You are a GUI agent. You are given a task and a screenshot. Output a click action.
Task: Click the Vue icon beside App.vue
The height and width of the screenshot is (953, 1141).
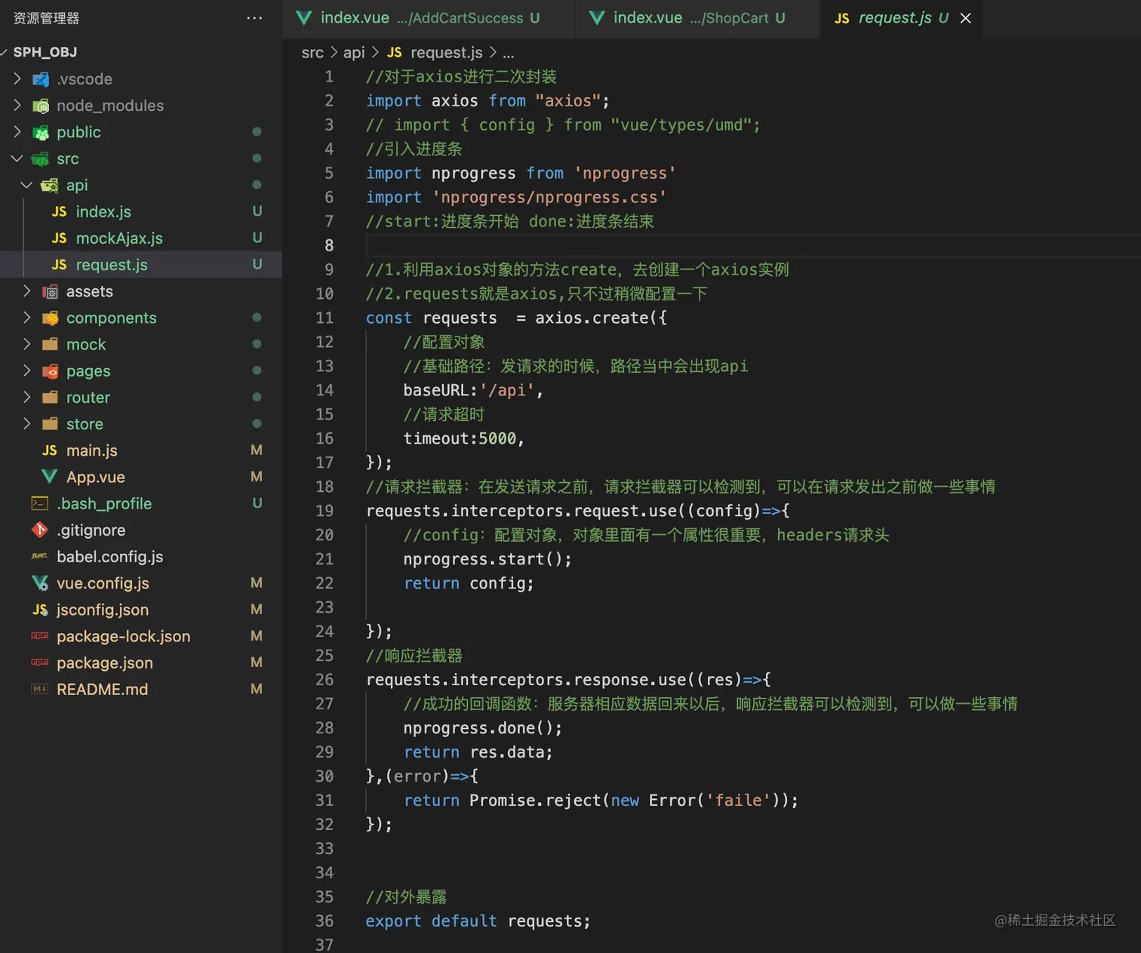[50, 477]
